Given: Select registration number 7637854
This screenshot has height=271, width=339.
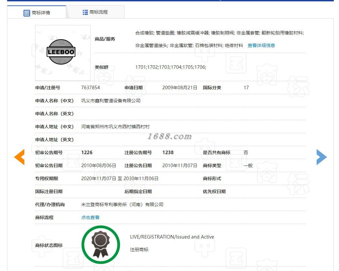Looking at the screenshot, I should tap(91, 88).
